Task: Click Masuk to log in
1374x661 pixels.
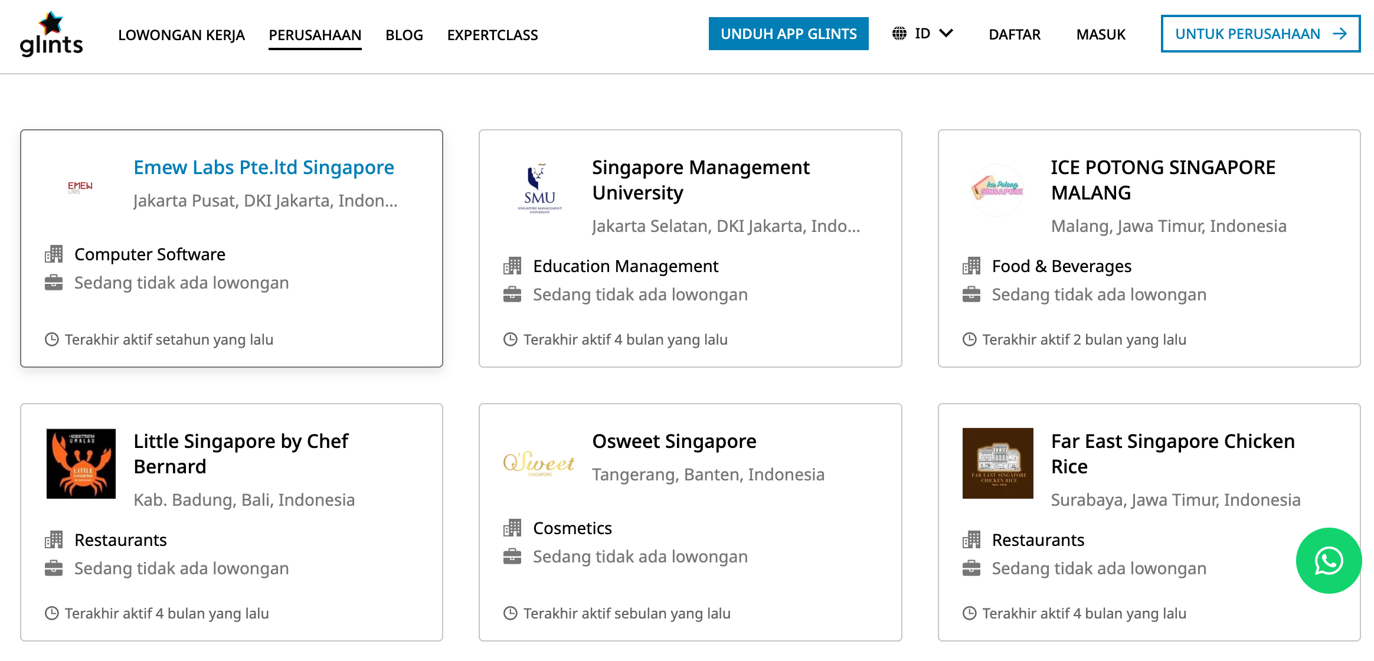Action: point(1101,34)
